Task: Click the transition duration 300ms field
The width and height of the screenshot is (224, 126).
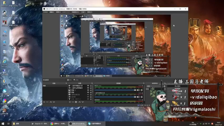Action: [157, 89]
